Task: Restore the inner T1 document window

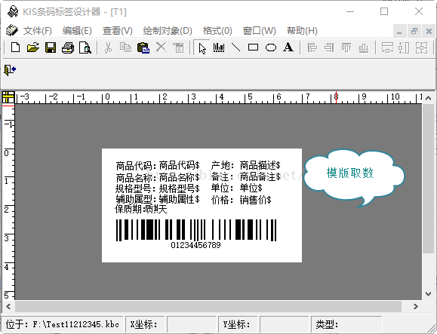Action: (414, 31)
